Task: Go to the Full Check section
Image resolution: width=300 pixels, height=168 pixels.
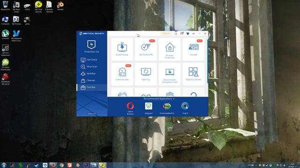Action: pyautogui.click(x=92, y=60)
